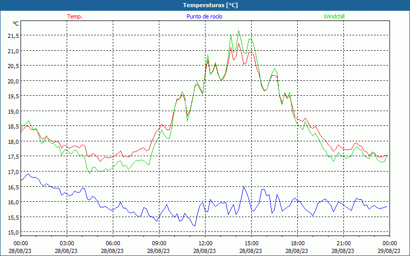Click the 17,0 value on the y-axis
The image size is (410, 256).
tap(13, 172)
